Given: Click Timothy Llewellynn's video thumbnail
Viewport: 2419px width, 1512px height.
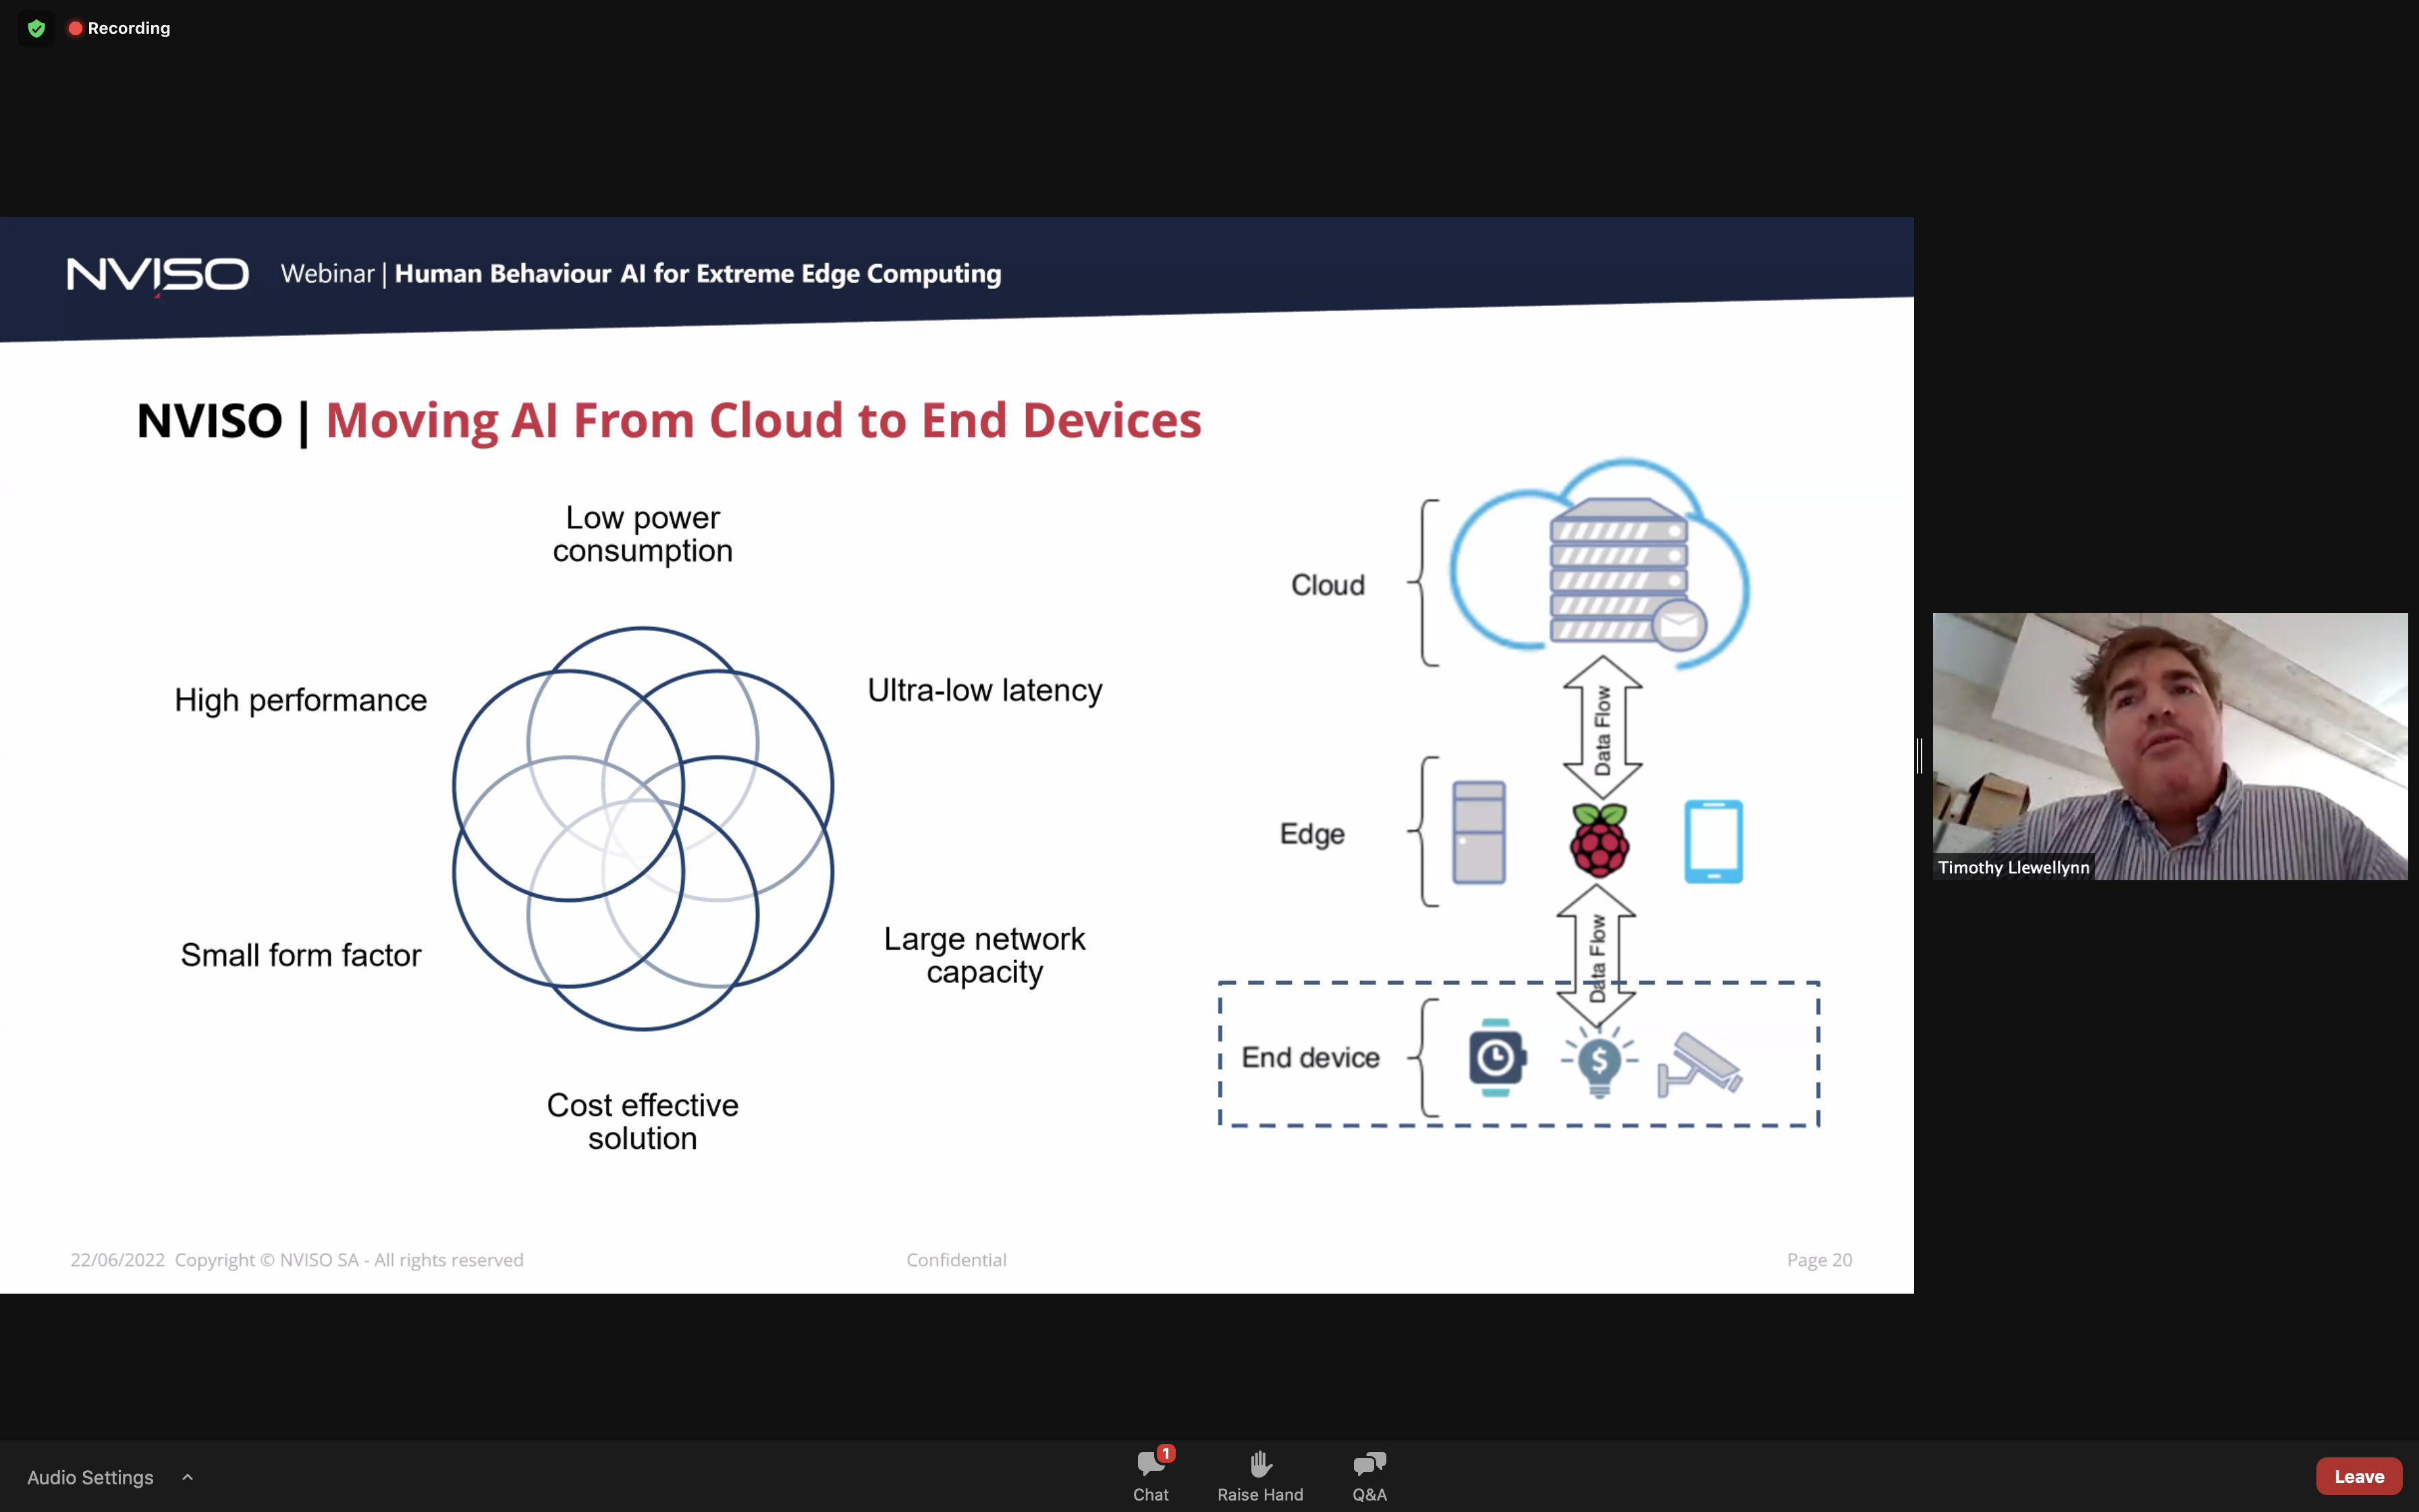Looking at the screenshot, I should 2169,746.
